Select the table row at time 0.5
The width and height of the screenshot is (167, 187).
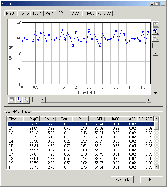pyautogui.click(x=81, y=146)
